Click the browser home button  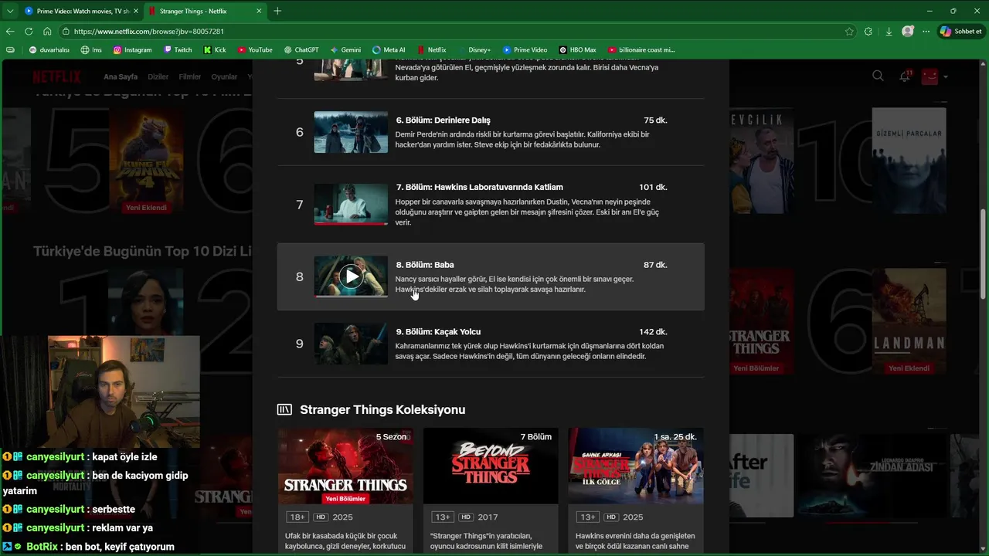tap(47, 32)
